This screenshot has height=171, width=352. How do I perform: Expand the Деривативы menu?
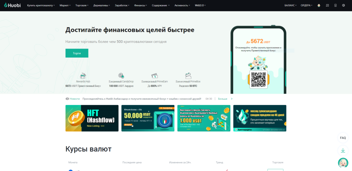click(102, 5)
